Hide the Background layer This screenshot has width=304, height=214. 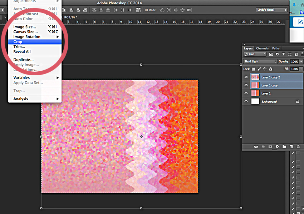246,101
